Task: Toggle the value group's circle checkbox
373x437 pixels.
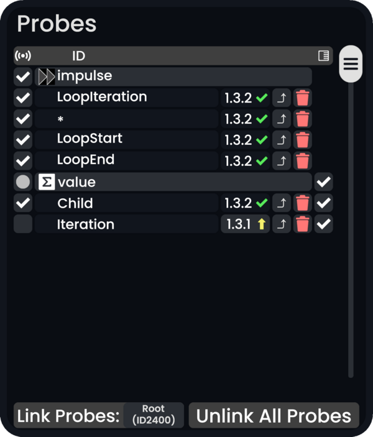Action: pos(23,182)
